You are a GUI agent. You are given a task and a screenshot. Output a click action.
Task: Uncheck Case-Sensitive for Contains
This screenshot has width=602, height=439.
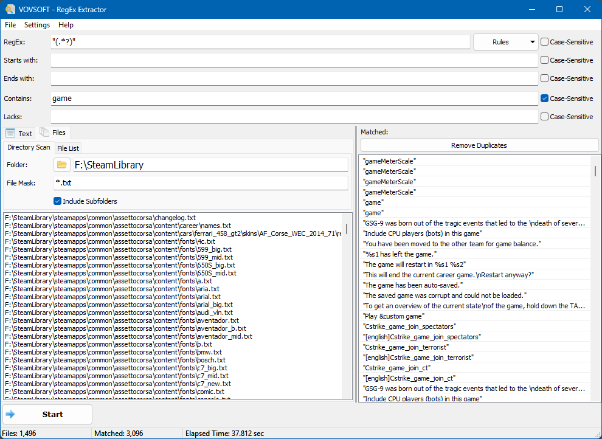point(544,99)
